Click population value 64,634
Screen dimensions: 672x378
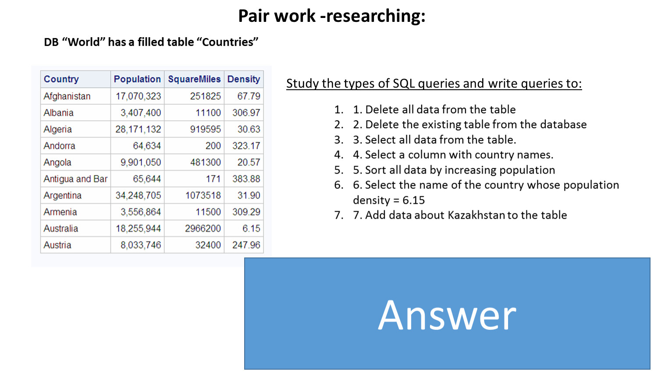(147, 146)
